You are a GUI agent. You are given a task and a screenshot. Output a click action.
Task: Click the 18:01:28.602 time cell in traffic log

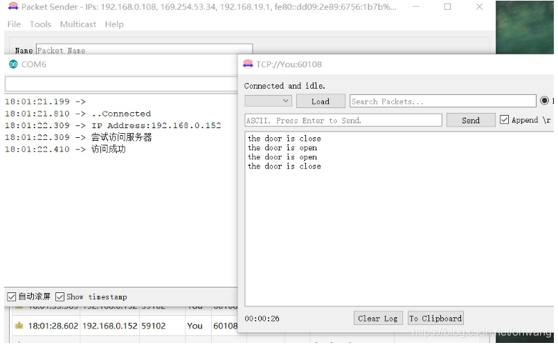pyautogui.click(x=53, y=326)
